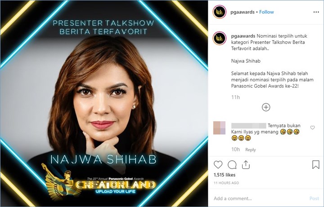Reply to the commenter's comment
This screenshot has width=324, height=207.
(x=251, y=150)
